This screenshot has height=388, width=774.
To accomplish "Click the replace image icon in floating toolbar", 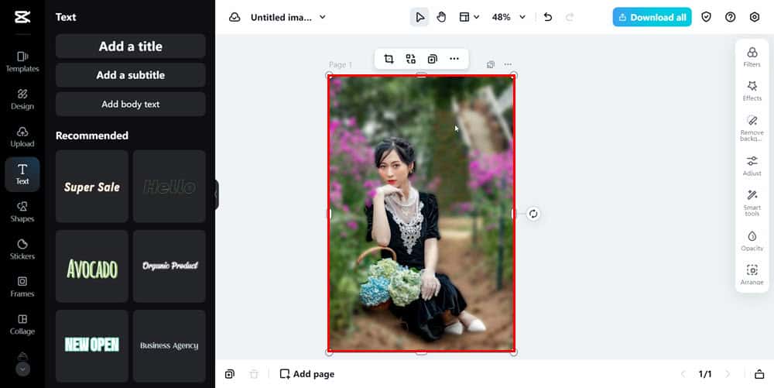I will pos(411,59).
